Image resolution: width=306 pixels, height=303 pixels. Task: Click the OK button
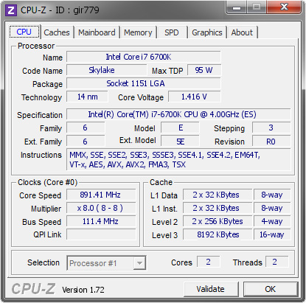click(271, 289)
